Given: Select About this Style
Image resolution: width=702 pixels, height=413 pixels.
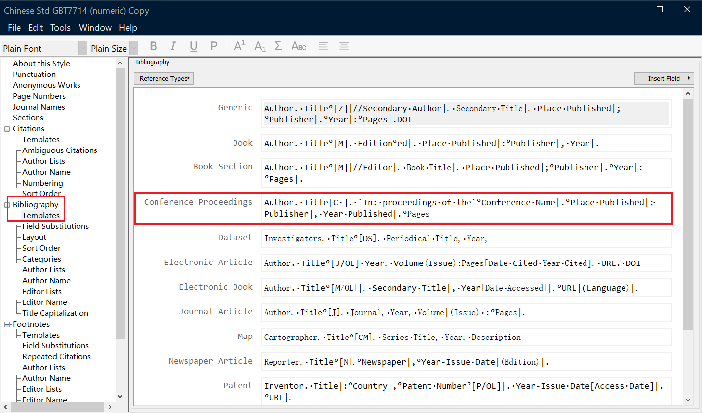Looking at the screenshot, I should (41, 64).
